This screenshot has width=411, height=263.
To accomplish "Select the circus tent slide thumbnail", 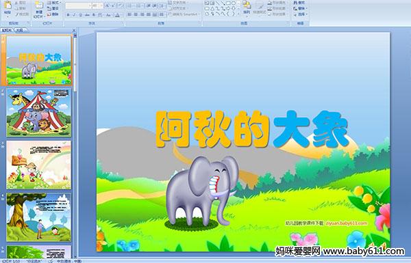I will point(38,113).
